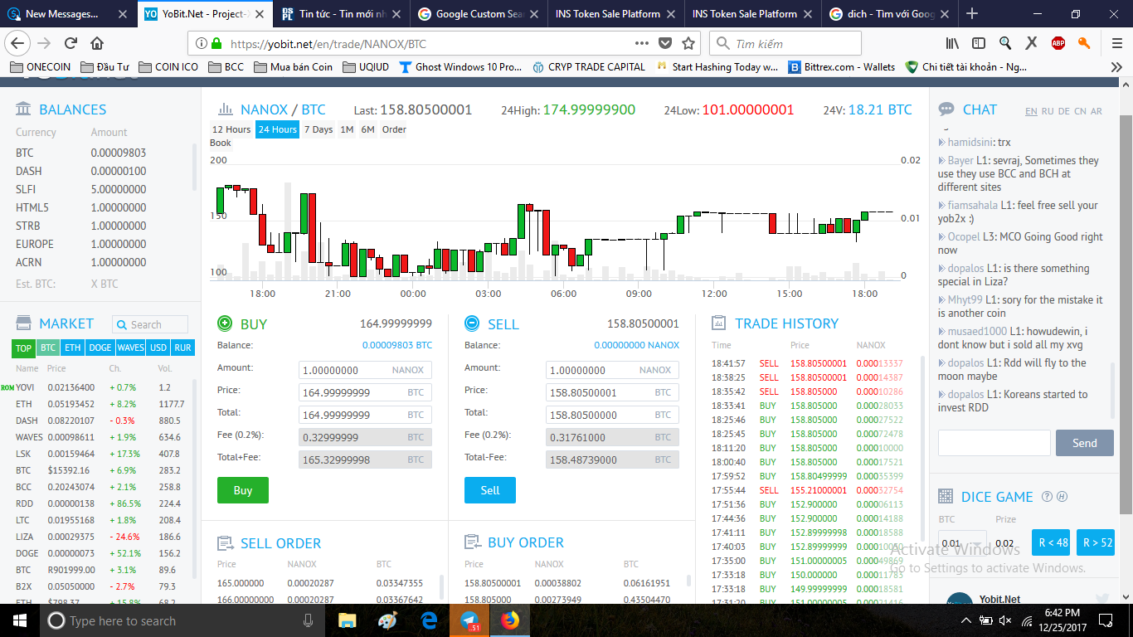Open the Firefox home page icon
1133x637 pixels.
(x=97, y=43)
